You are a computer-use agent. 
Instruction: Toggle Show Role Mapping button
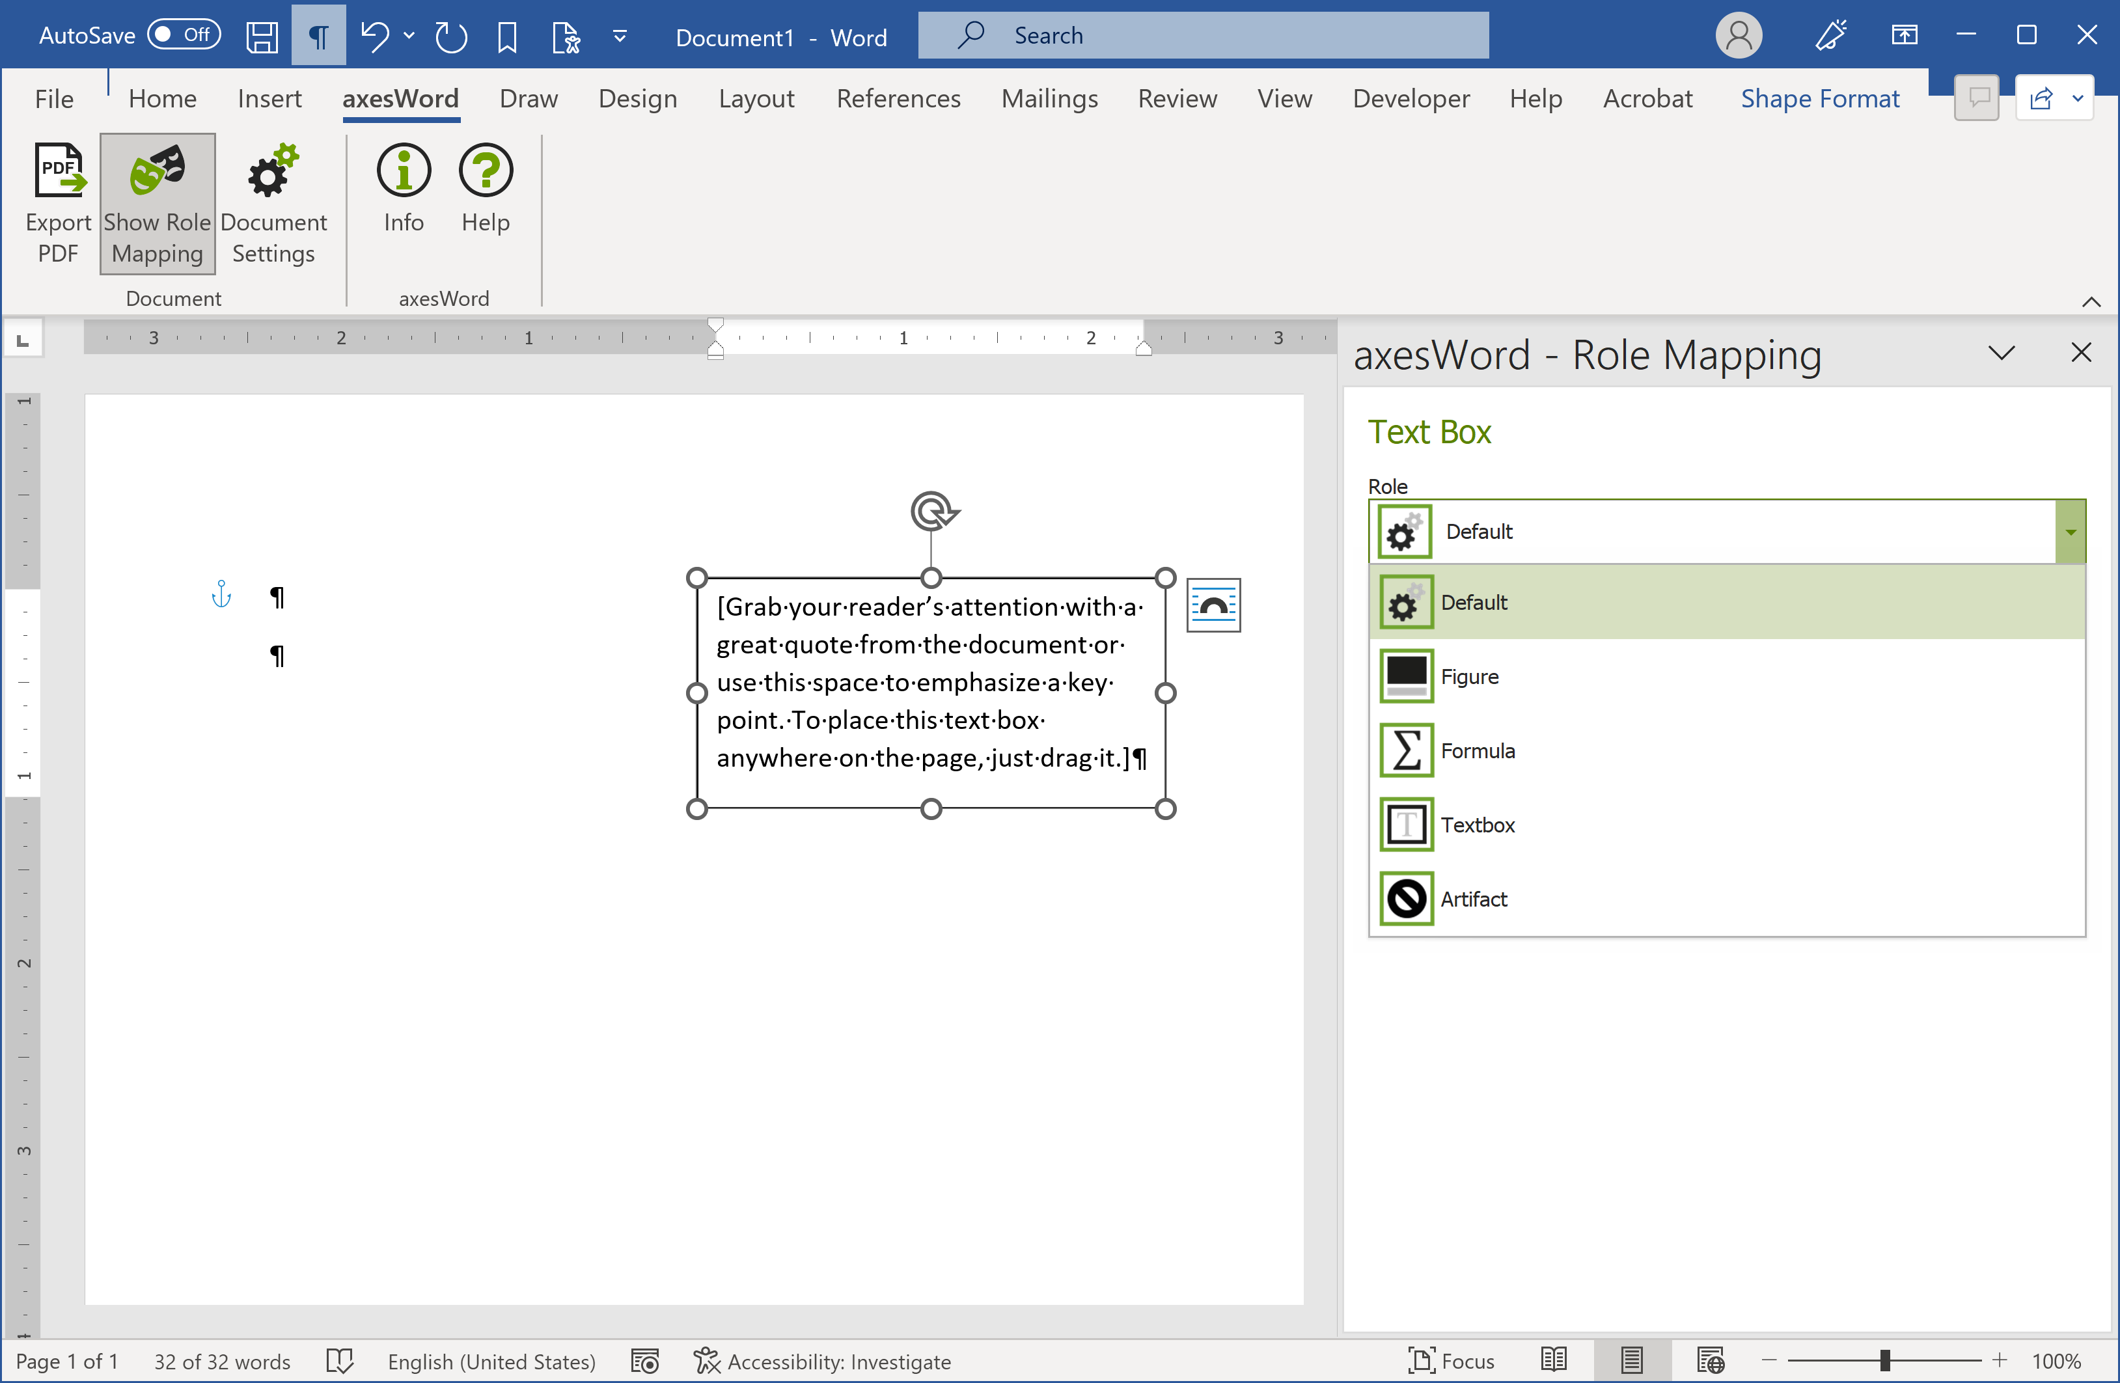(158, 203)
